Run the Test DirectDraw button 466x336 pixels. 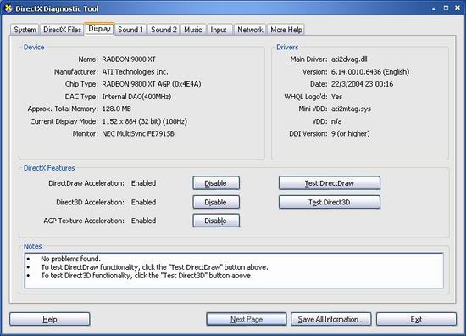(330, 183)
